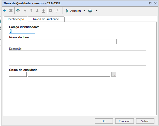Click the blue plus add record icon
This screenshot has height=126, width=159.
[5, 11]
